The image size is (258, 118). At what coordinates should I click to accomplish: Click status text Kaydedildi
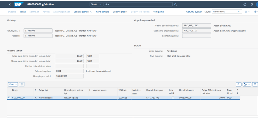coord(172,51)
